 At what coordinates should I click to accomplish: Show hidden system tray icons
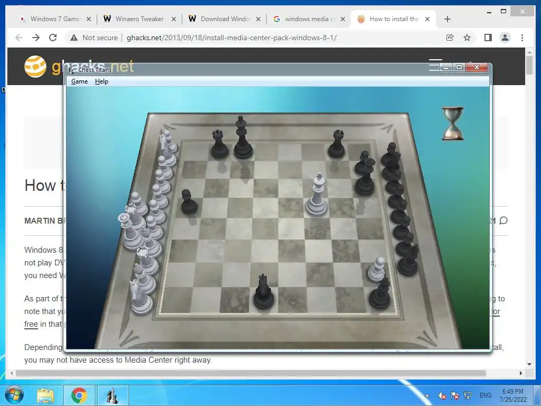427,395
